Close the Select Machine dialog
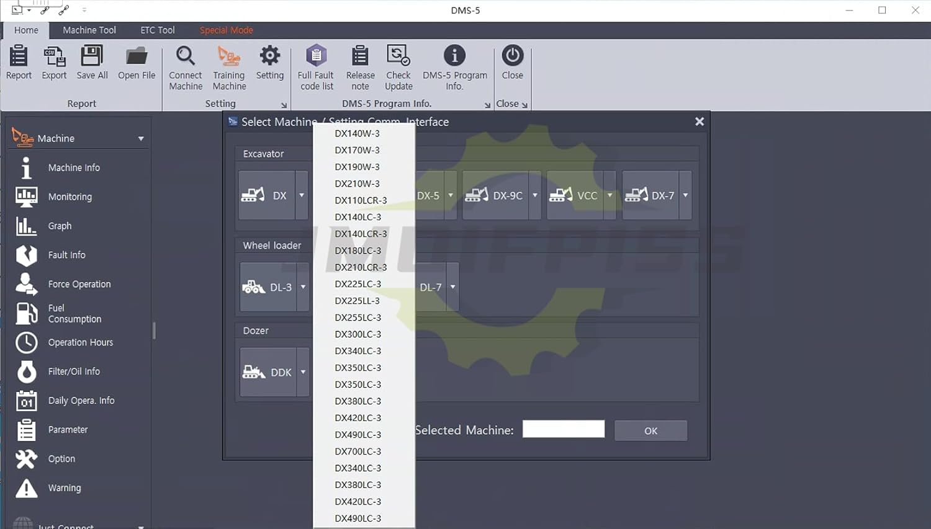The image size is (931, 529). 699,122
